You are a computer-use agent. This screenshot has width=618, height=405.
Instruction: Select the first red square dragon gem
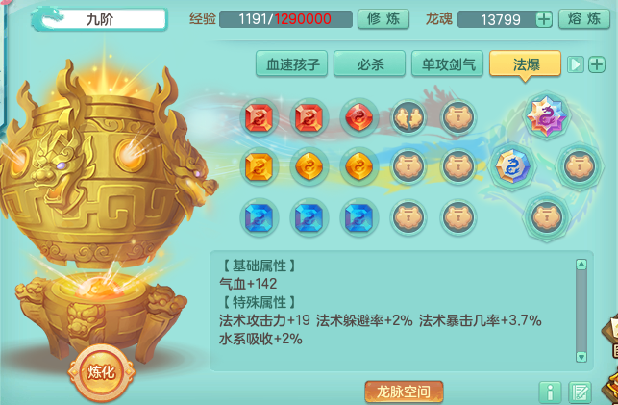tap(259, 117)
